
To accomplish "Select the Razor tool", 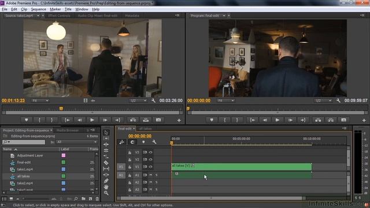I will 106,162.
